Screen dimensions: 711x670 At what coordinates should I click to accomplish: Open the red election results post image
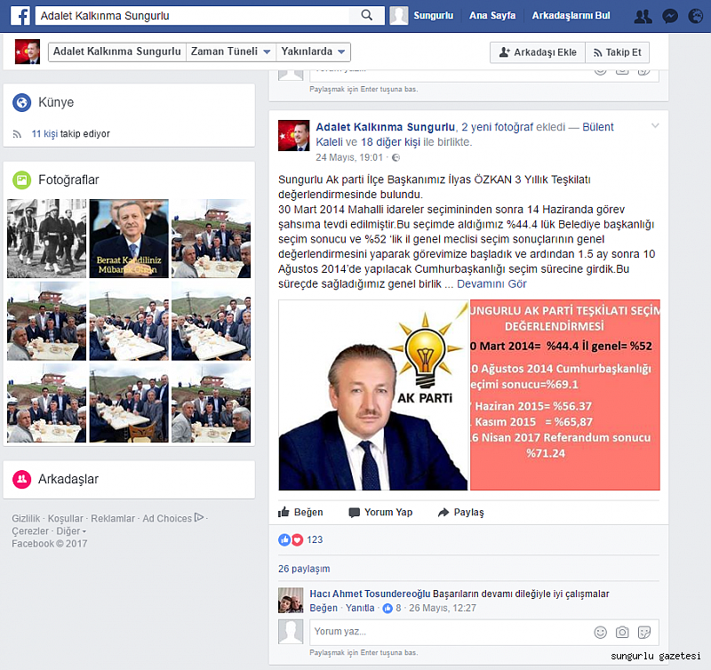pyautogui.click(x=565, y=395)
